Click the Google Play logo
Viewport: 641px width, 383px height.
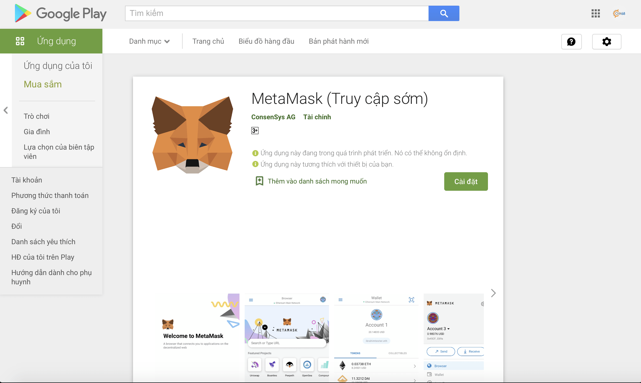pos(60,13)
